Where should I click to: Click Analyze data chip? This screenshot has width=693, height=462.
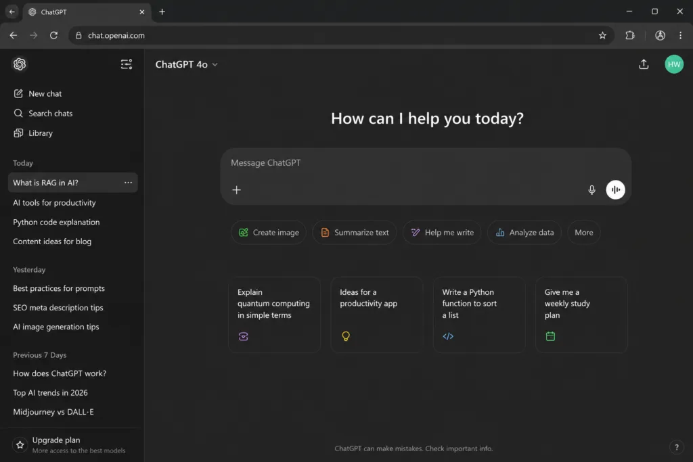pos(524,232)
